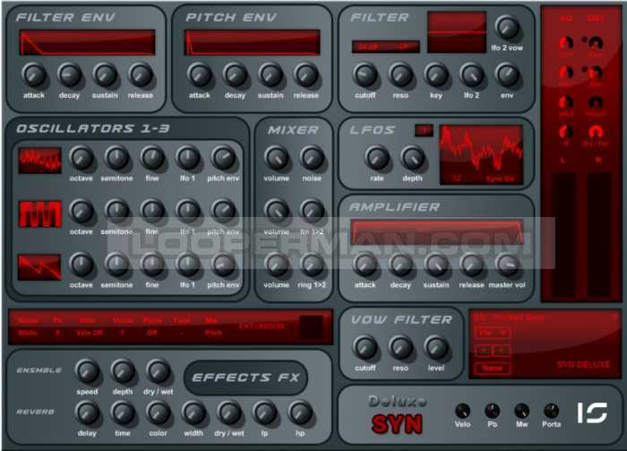
Task: Adjust the Mixer noise knob
Action: point(312,158)
